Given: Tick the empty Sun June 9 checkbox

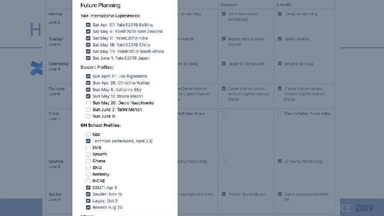Looking at the screenshot, I should click(x=88, y=116).
